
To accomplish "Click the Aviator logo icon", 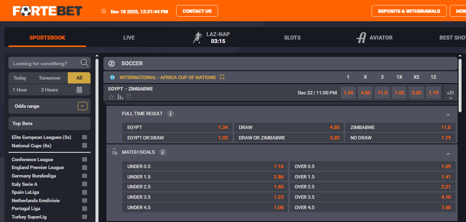I will [x=361, y=38].
